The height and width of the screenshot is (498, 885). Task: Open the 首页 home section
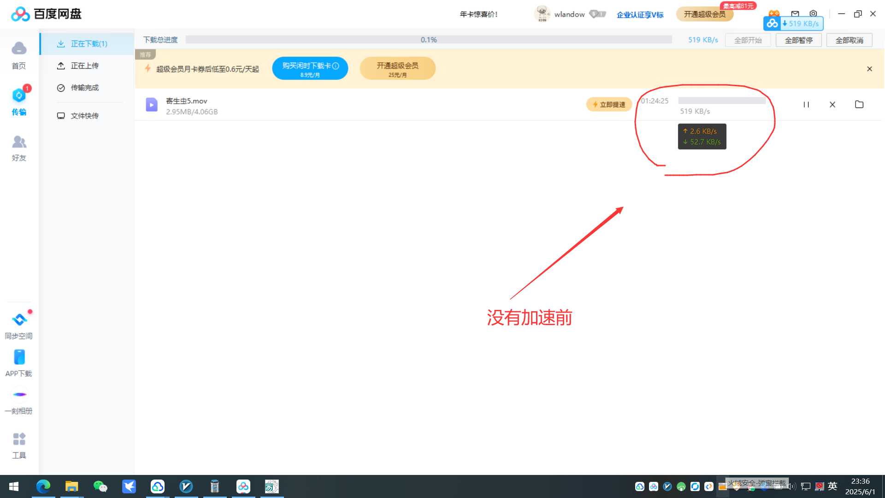point(19,55)
